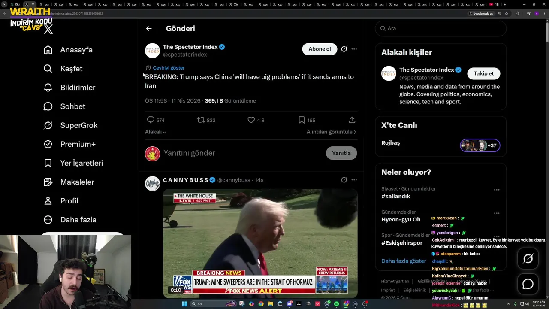The width and height of the screenshot is (549, 309).
Task: Open more options for #sallandık trend
Action: coord(497,190)
